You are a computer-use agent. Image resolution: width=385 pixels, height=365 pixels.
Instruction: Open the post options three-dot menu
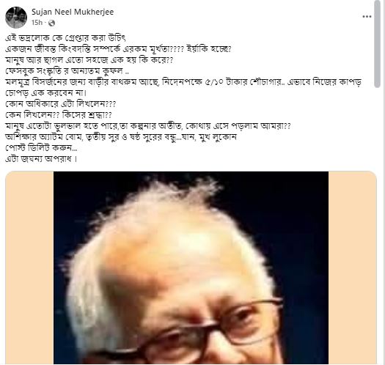(x=367, y=16)
